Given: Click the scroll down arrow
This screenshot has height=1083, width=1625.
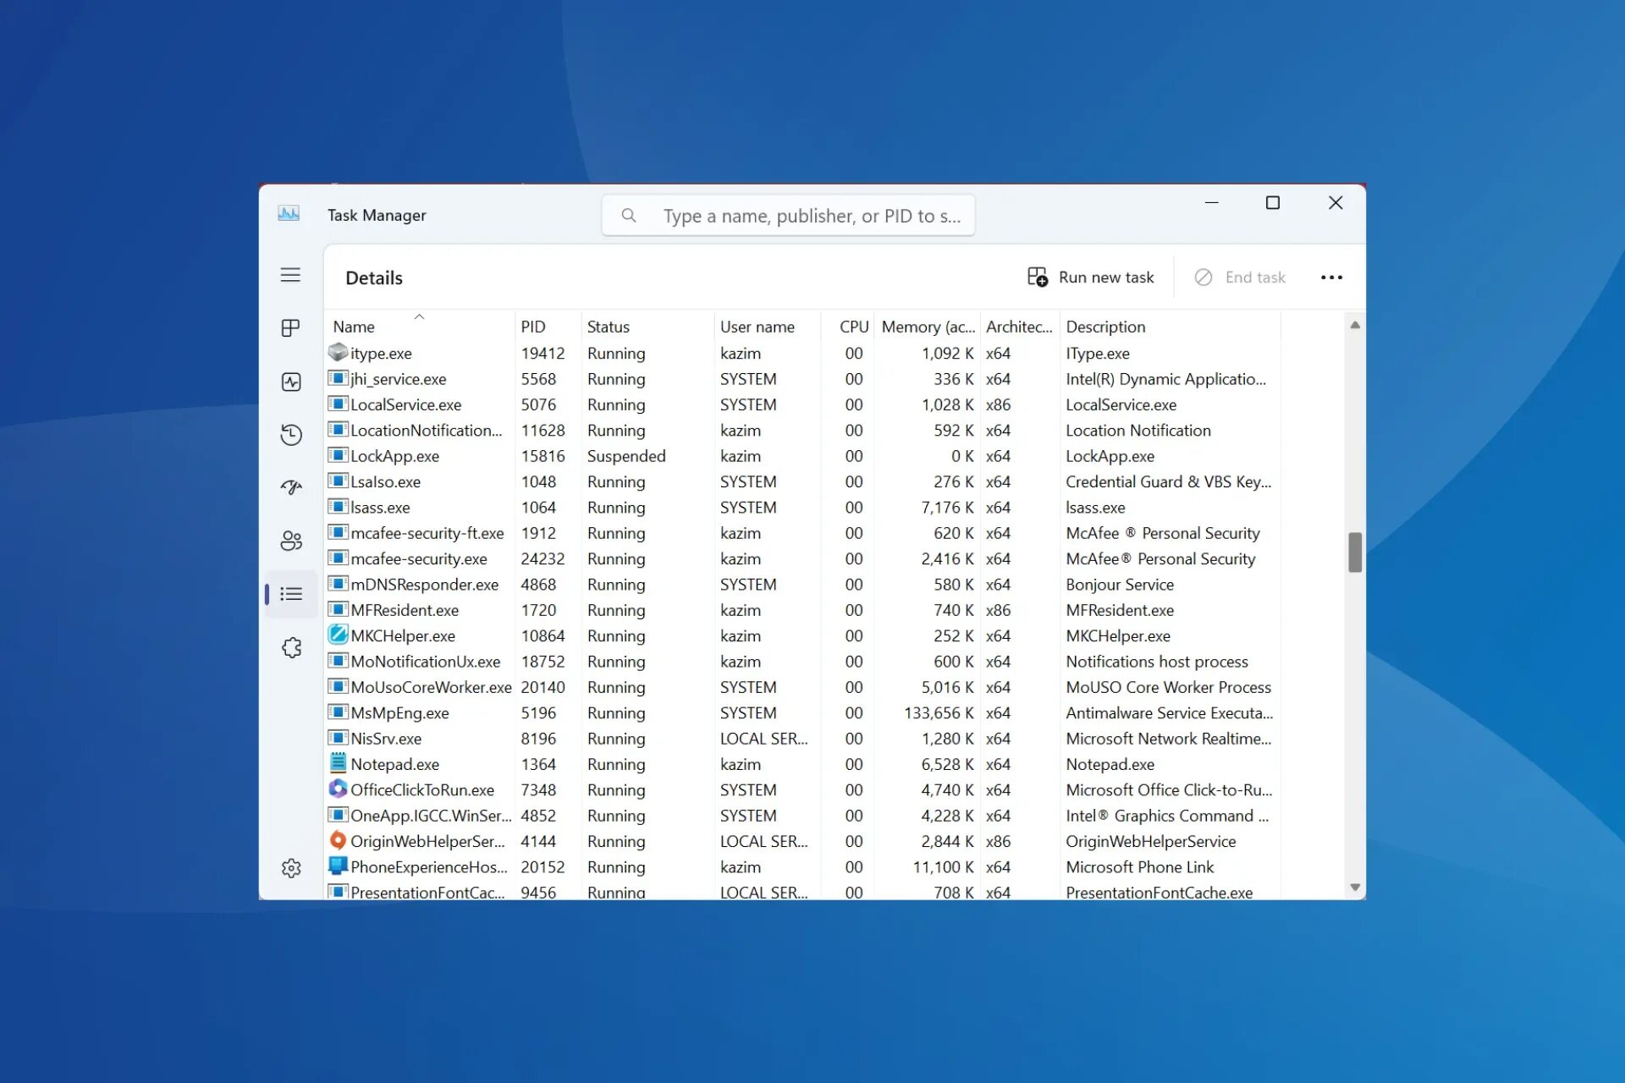Looking at the screenshot, I should click(1355, 888).
